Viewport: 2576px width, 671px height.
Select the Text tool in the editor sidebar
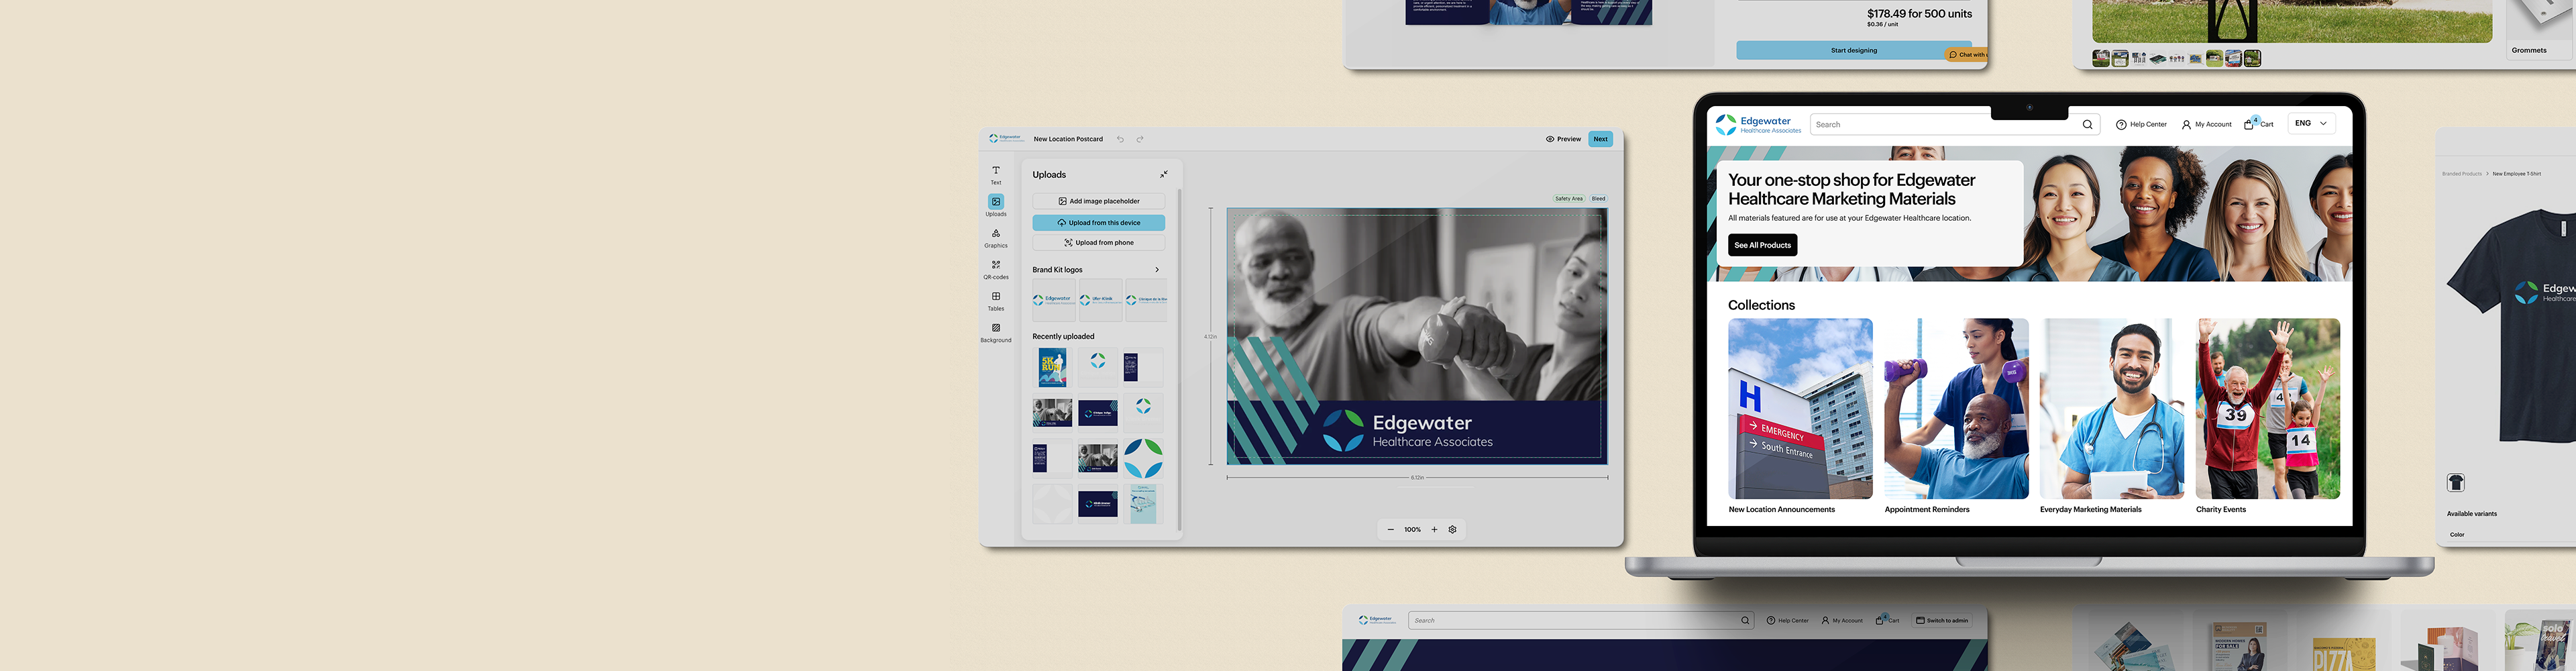(996, 175)
